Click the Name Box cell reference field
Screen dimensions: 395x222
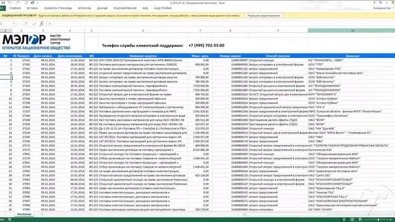pos(6,23)
